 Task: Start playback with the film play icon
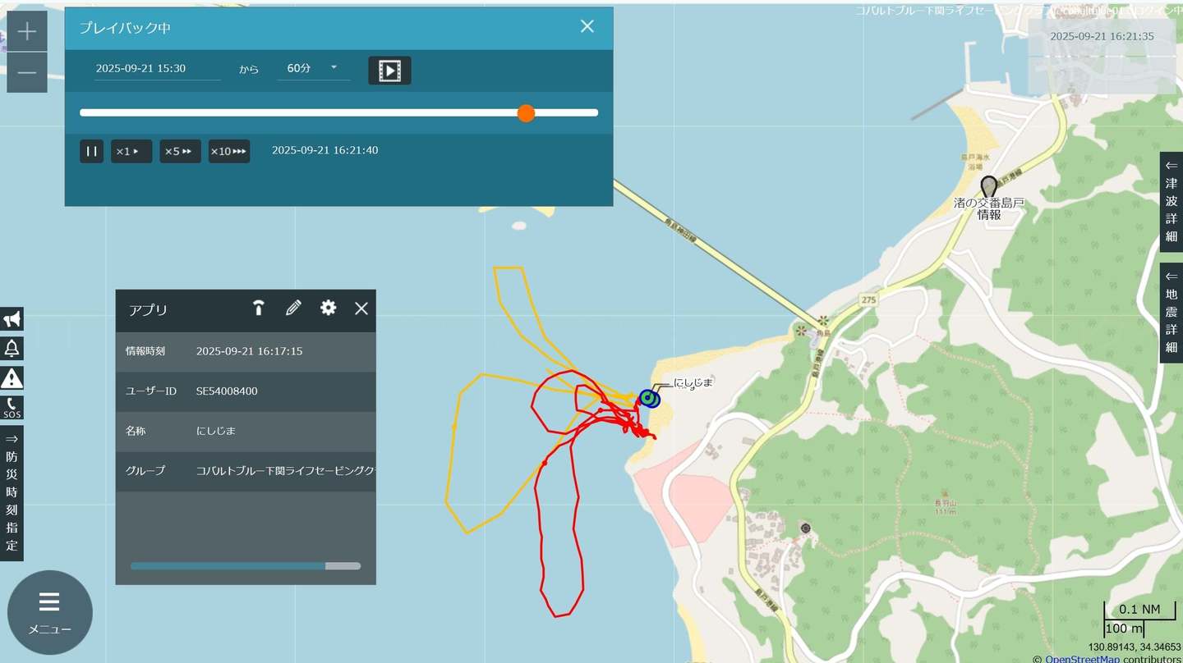(x=389, y=71)
